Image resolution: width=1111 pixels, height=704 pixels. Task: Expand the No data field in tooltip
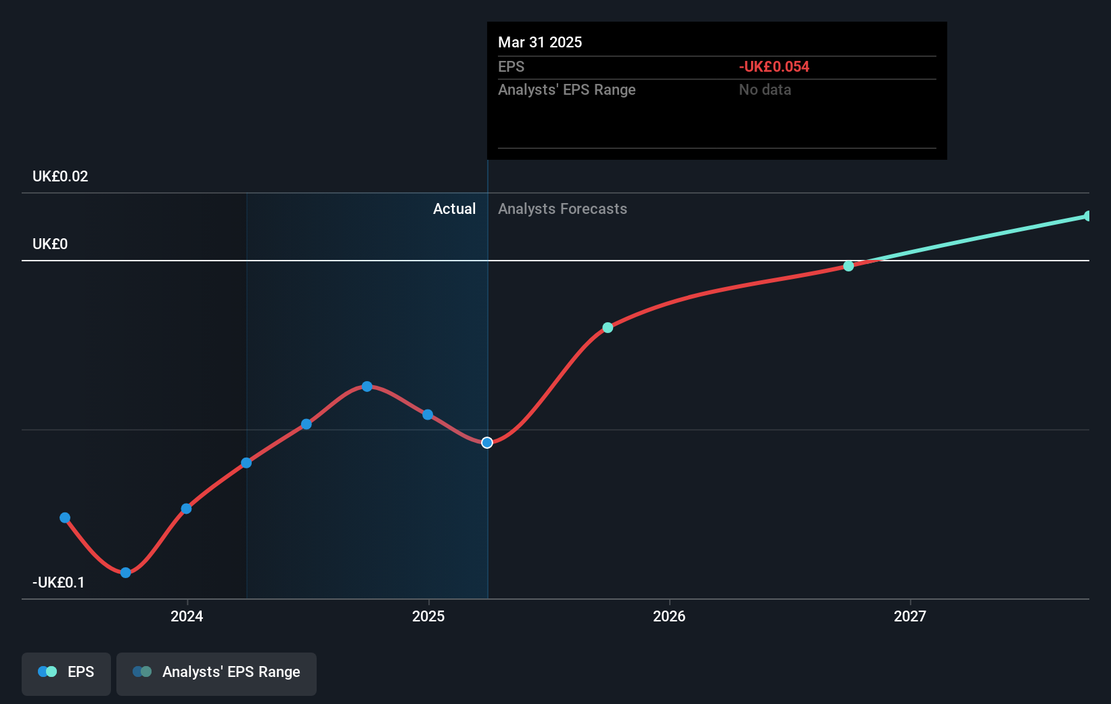[x=765, y=89]
